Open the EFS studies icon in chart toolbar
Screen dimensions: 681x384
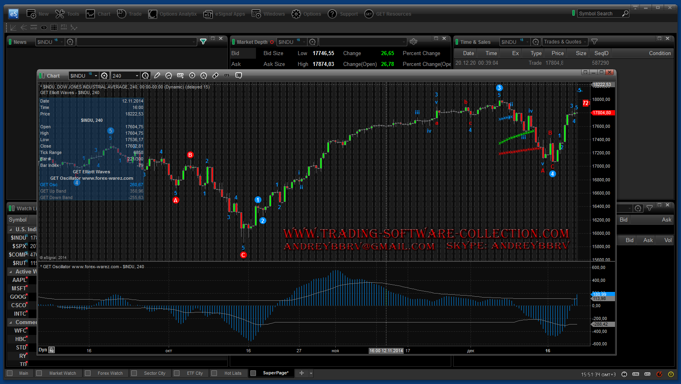227,76
